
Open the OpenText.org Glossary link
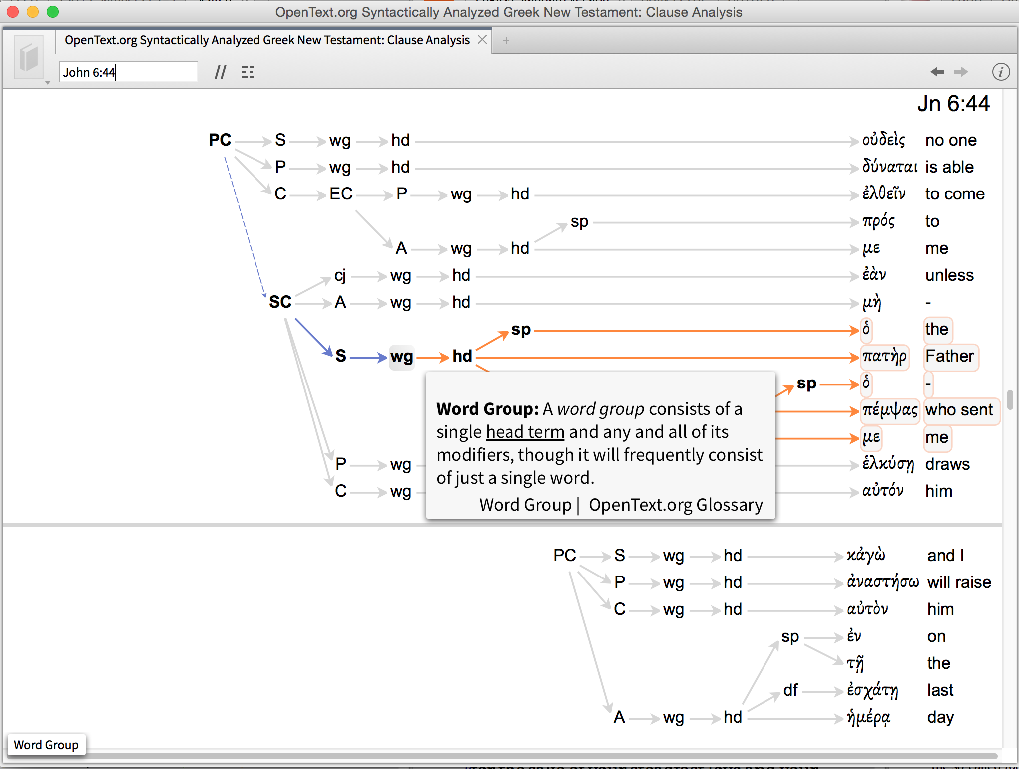tap(676, 505)
